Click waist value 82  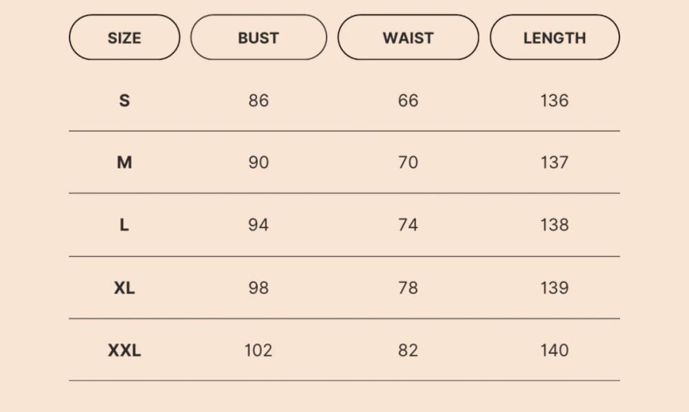[408, 350]
